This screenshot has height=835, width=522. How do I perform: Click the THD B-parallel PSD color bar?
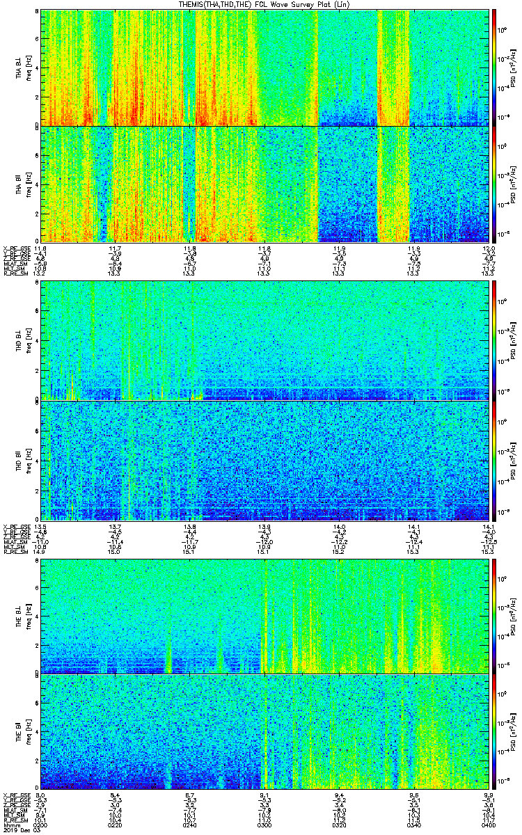(494, 460)
